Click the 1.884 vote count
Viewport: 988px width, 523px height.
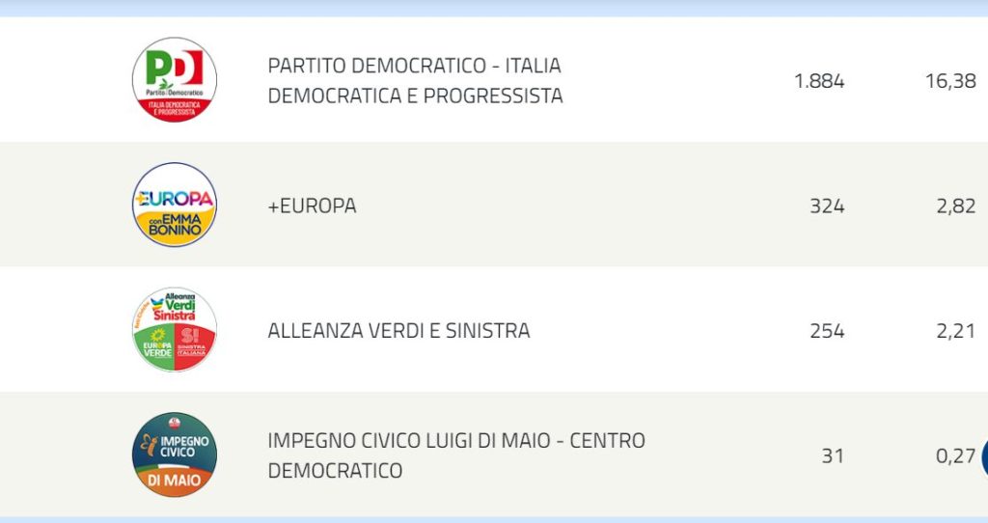[819, 81]
